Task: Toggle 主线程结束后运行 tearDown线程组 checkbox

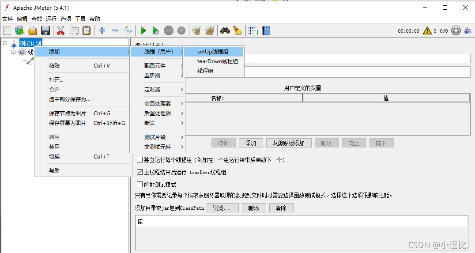Action: [x=139, y=172]
